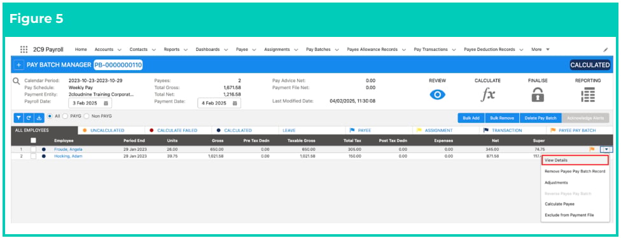Expand the Dashboards nav dropdown chevron

[x=226, y=50]
